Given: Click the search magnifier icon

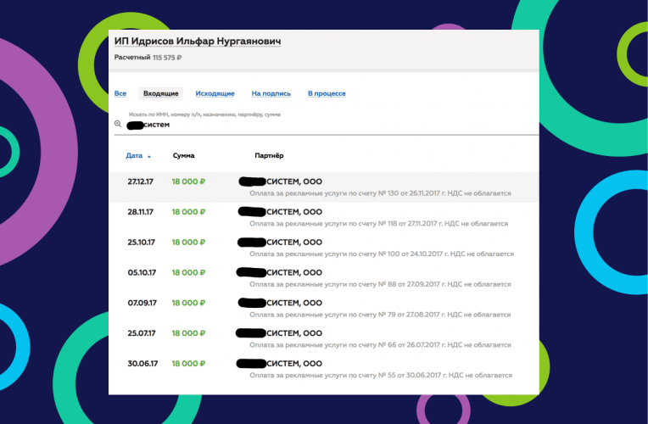Looking at the screenshot, I should click(x=118, y=124).
